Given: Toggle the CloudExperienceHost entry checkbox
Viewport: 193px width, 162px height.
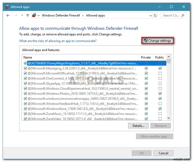Looking at the screenshot, I should click(x=25, y=88).
